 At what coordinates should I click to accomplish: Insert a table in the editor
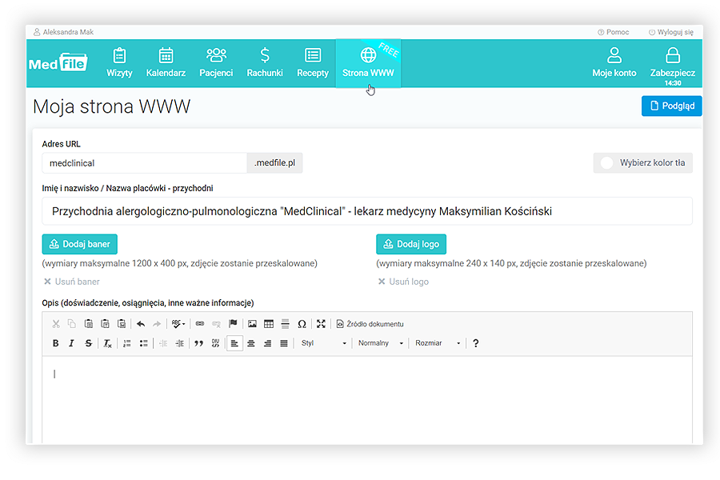[x=269, y=324]
